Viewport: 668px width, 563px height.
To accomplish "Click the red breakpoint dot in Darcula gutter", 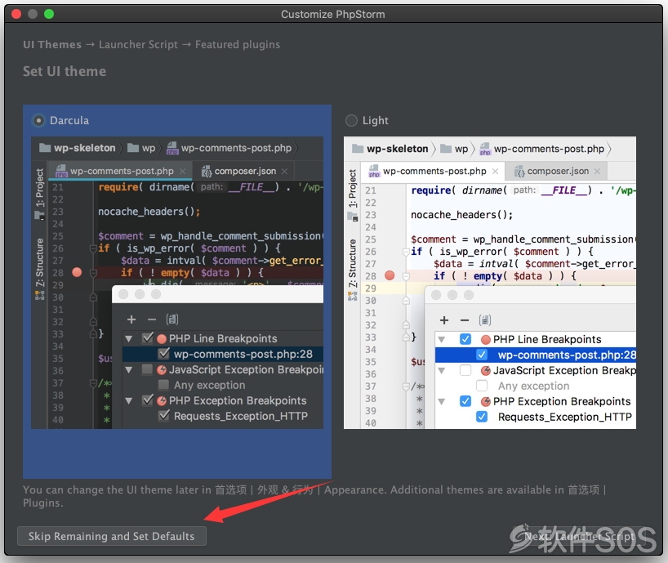I will point(77,272).
